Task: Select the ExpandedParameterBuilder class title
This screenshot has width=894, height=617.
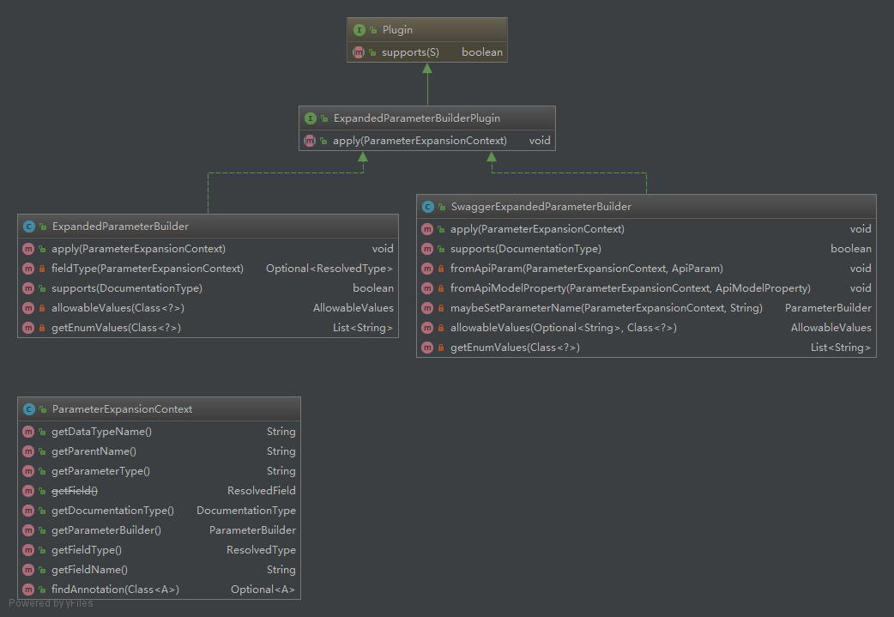Action: [x=120, y=227]
